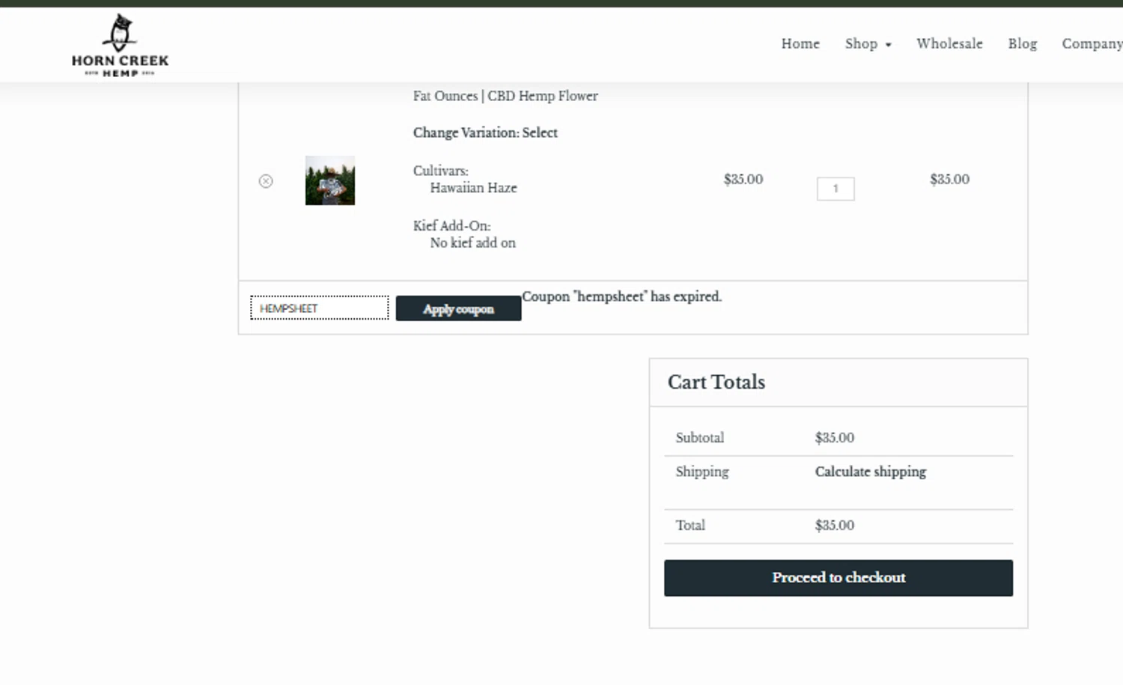Click the Cart Totals heading
The width and height of the screenshot is (1123, 685).
click(716, 382)
